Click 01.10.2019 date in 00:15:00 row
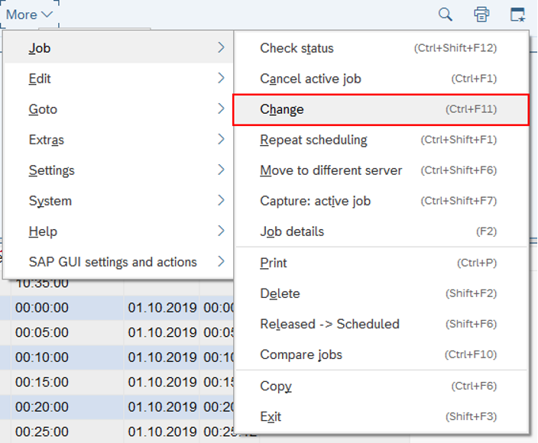Viewport: 538px width, 443px height. coord(162,382)
